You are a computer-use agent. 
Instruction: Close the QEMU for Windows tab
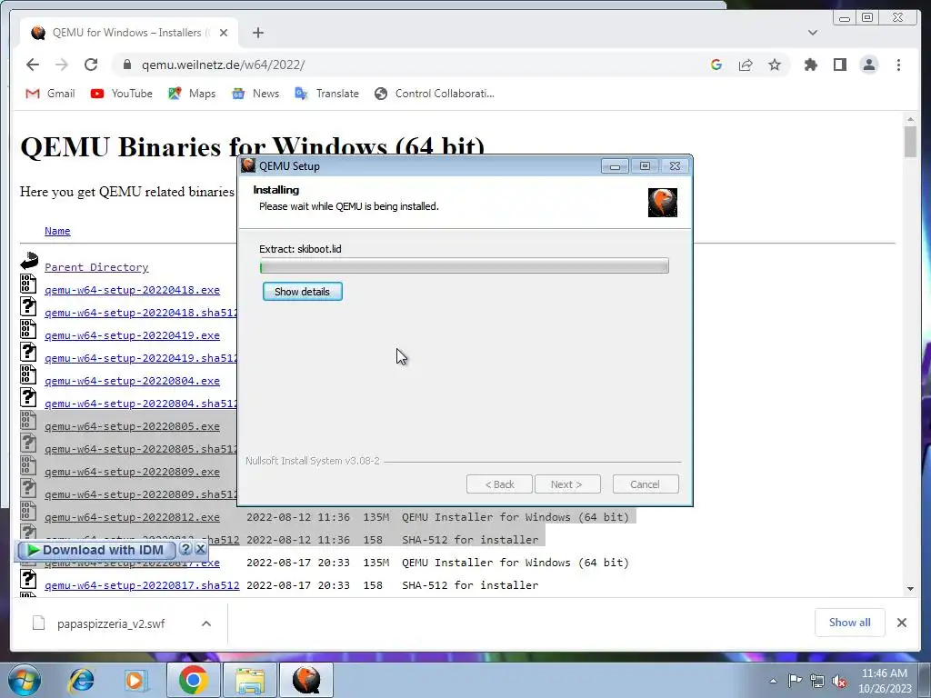(224, 33)
